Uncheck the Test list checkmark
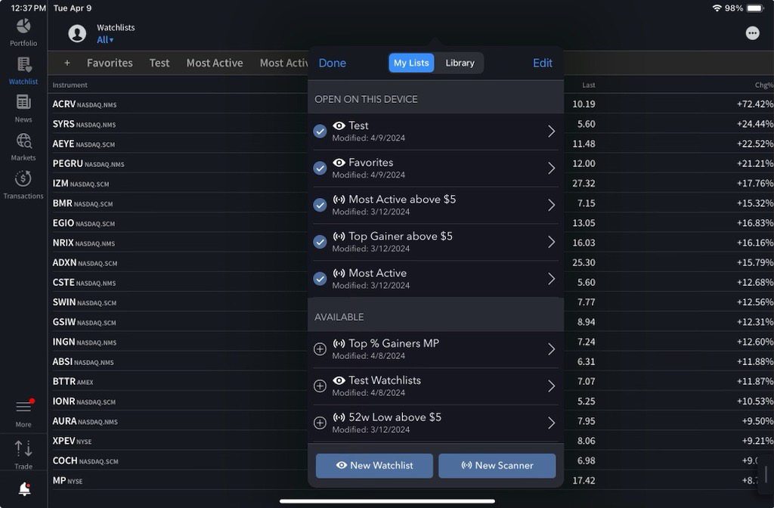774x508 pixels. coord(320,132)
